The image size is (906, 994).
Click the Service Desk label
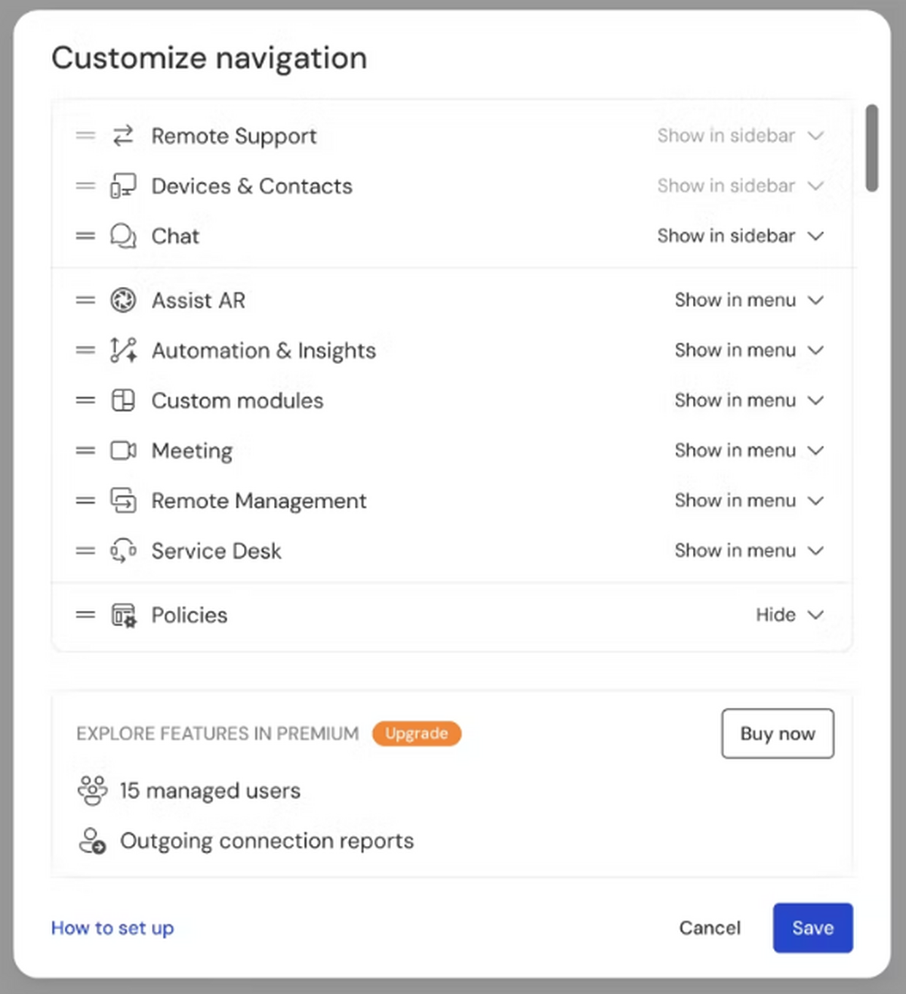pyautogui.click(x=216, y=551)
